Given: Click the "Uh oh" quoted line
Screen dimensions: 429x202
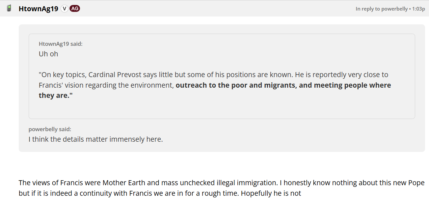Looking at the screenshot, I should click(48, 54).
